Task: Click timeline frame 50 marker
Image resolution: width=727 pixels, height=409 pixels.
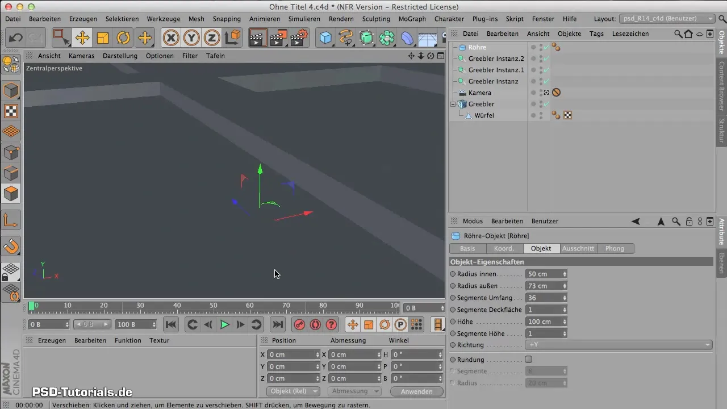Action: pyautogui.click(x=213, y=306)
